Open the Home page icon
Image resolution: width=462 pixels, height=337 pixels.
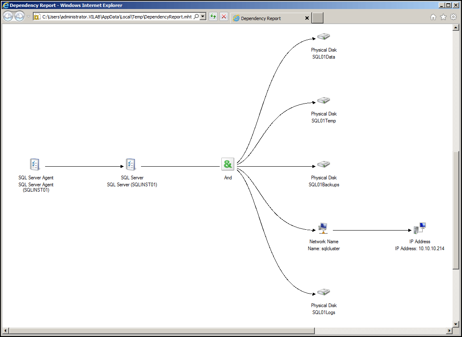point(433,17)
